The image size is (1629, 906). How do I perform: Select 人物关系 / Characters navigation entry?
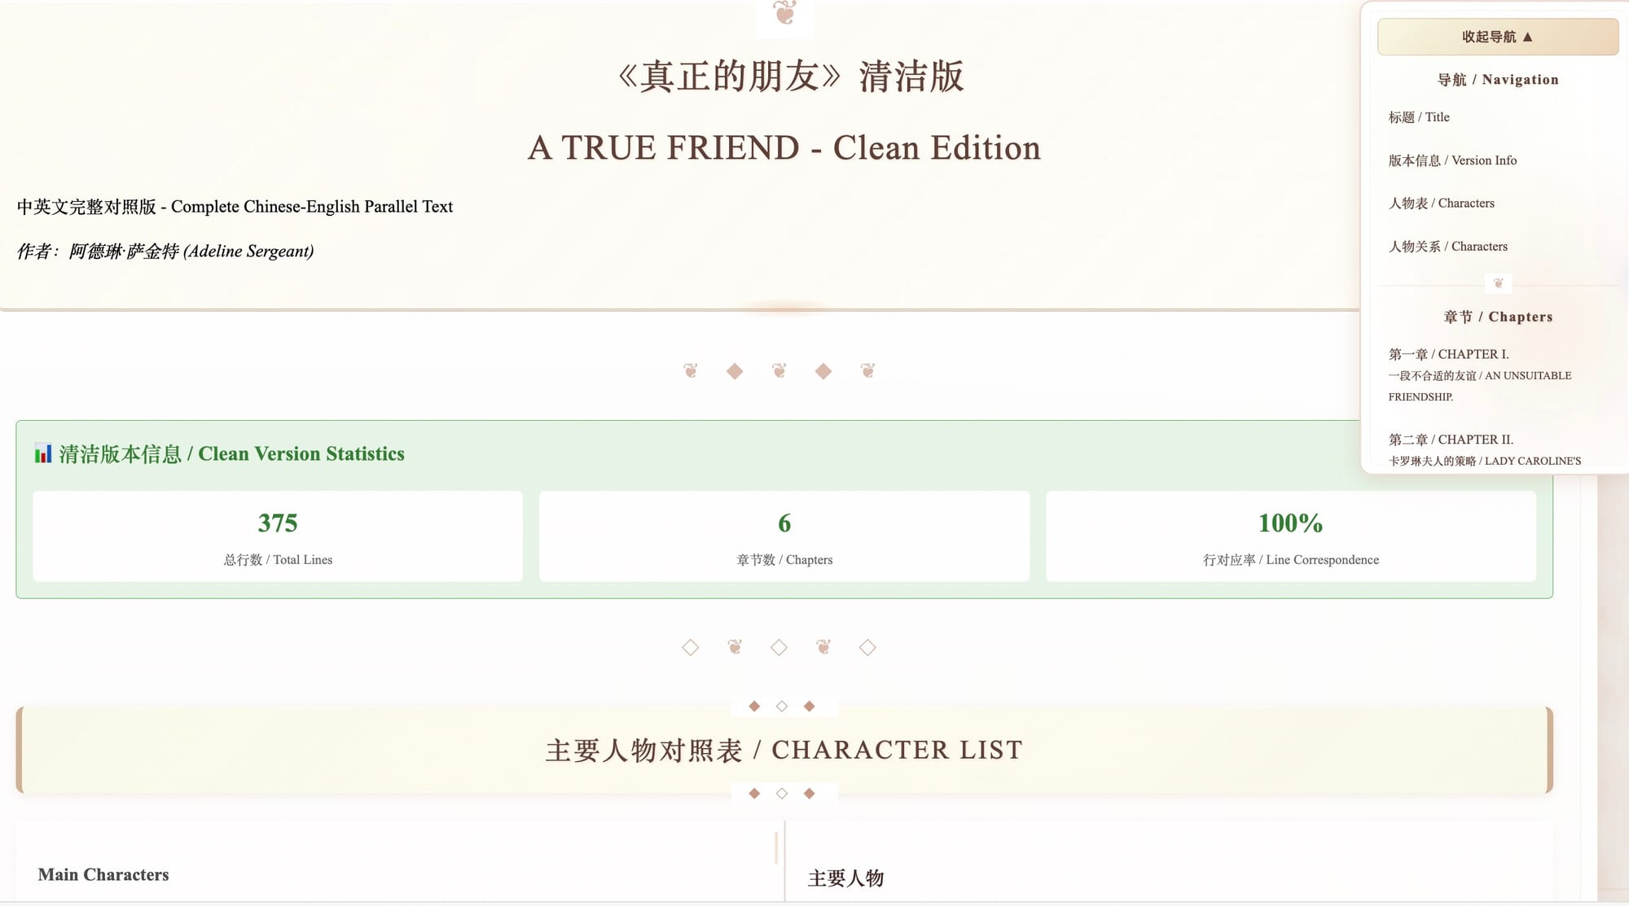[x=1447, y=247]
